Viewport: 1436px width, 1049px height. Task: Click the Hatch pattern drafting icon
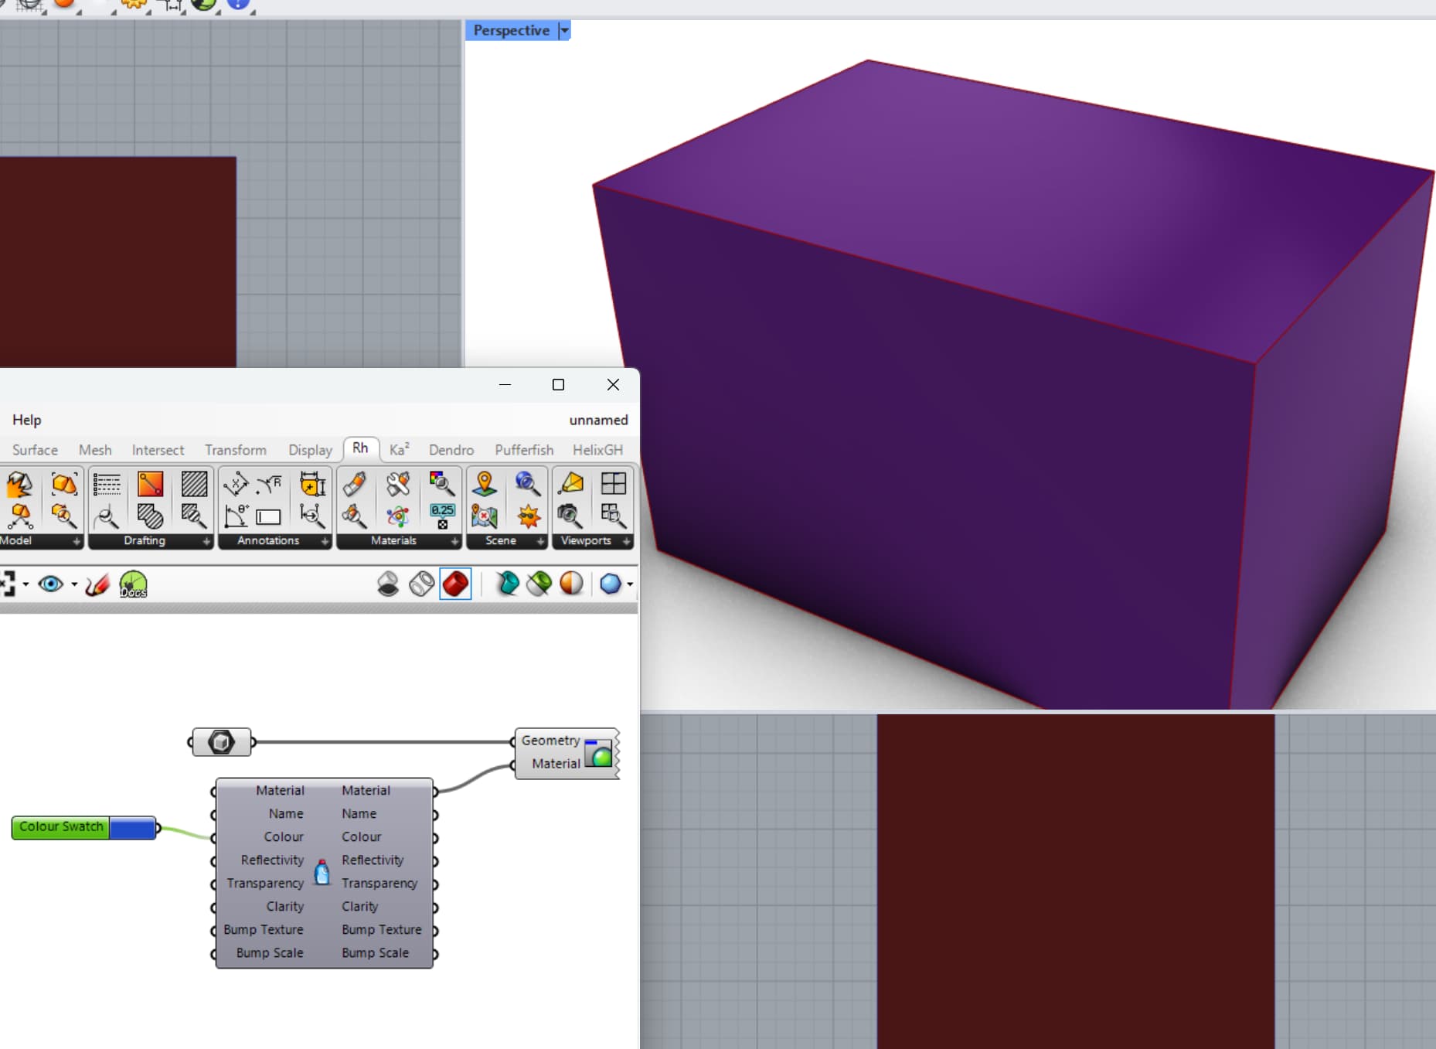[x=194, y=484]
